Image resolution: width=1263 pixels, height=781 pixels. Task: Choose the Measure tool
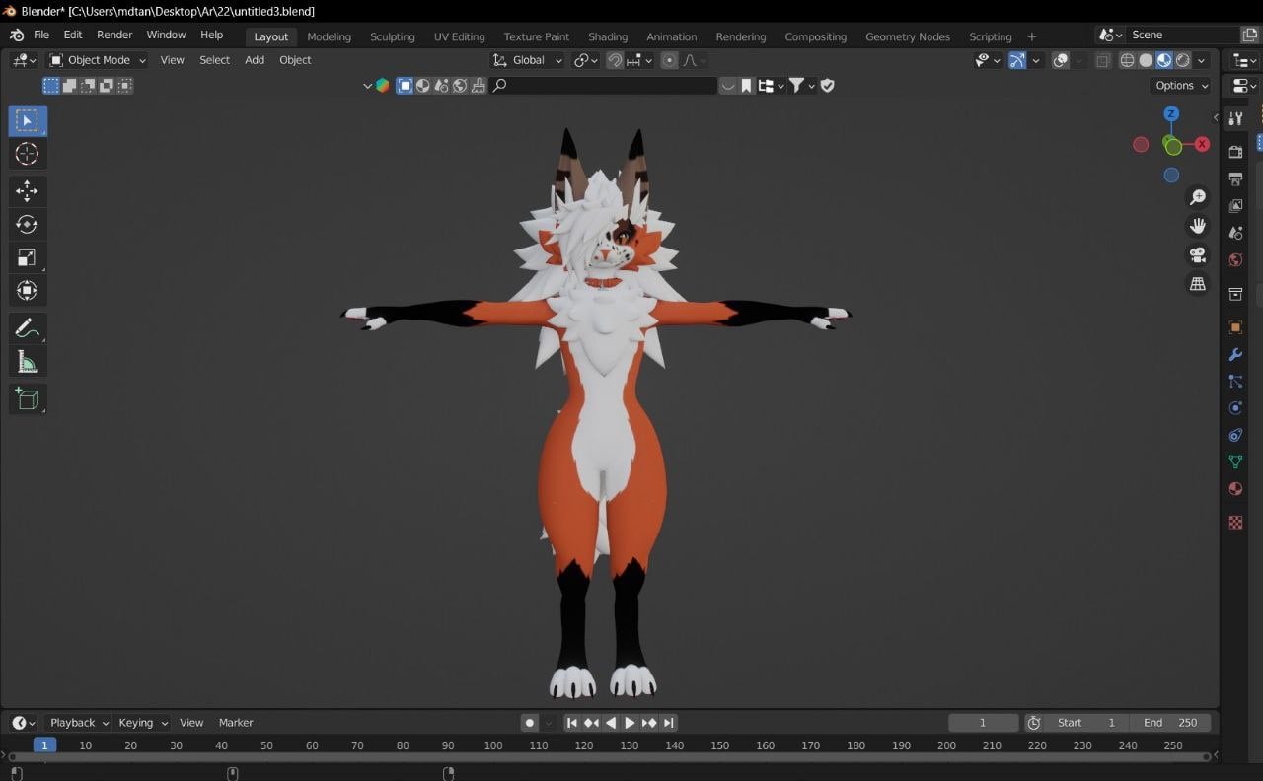coord(28,363)
